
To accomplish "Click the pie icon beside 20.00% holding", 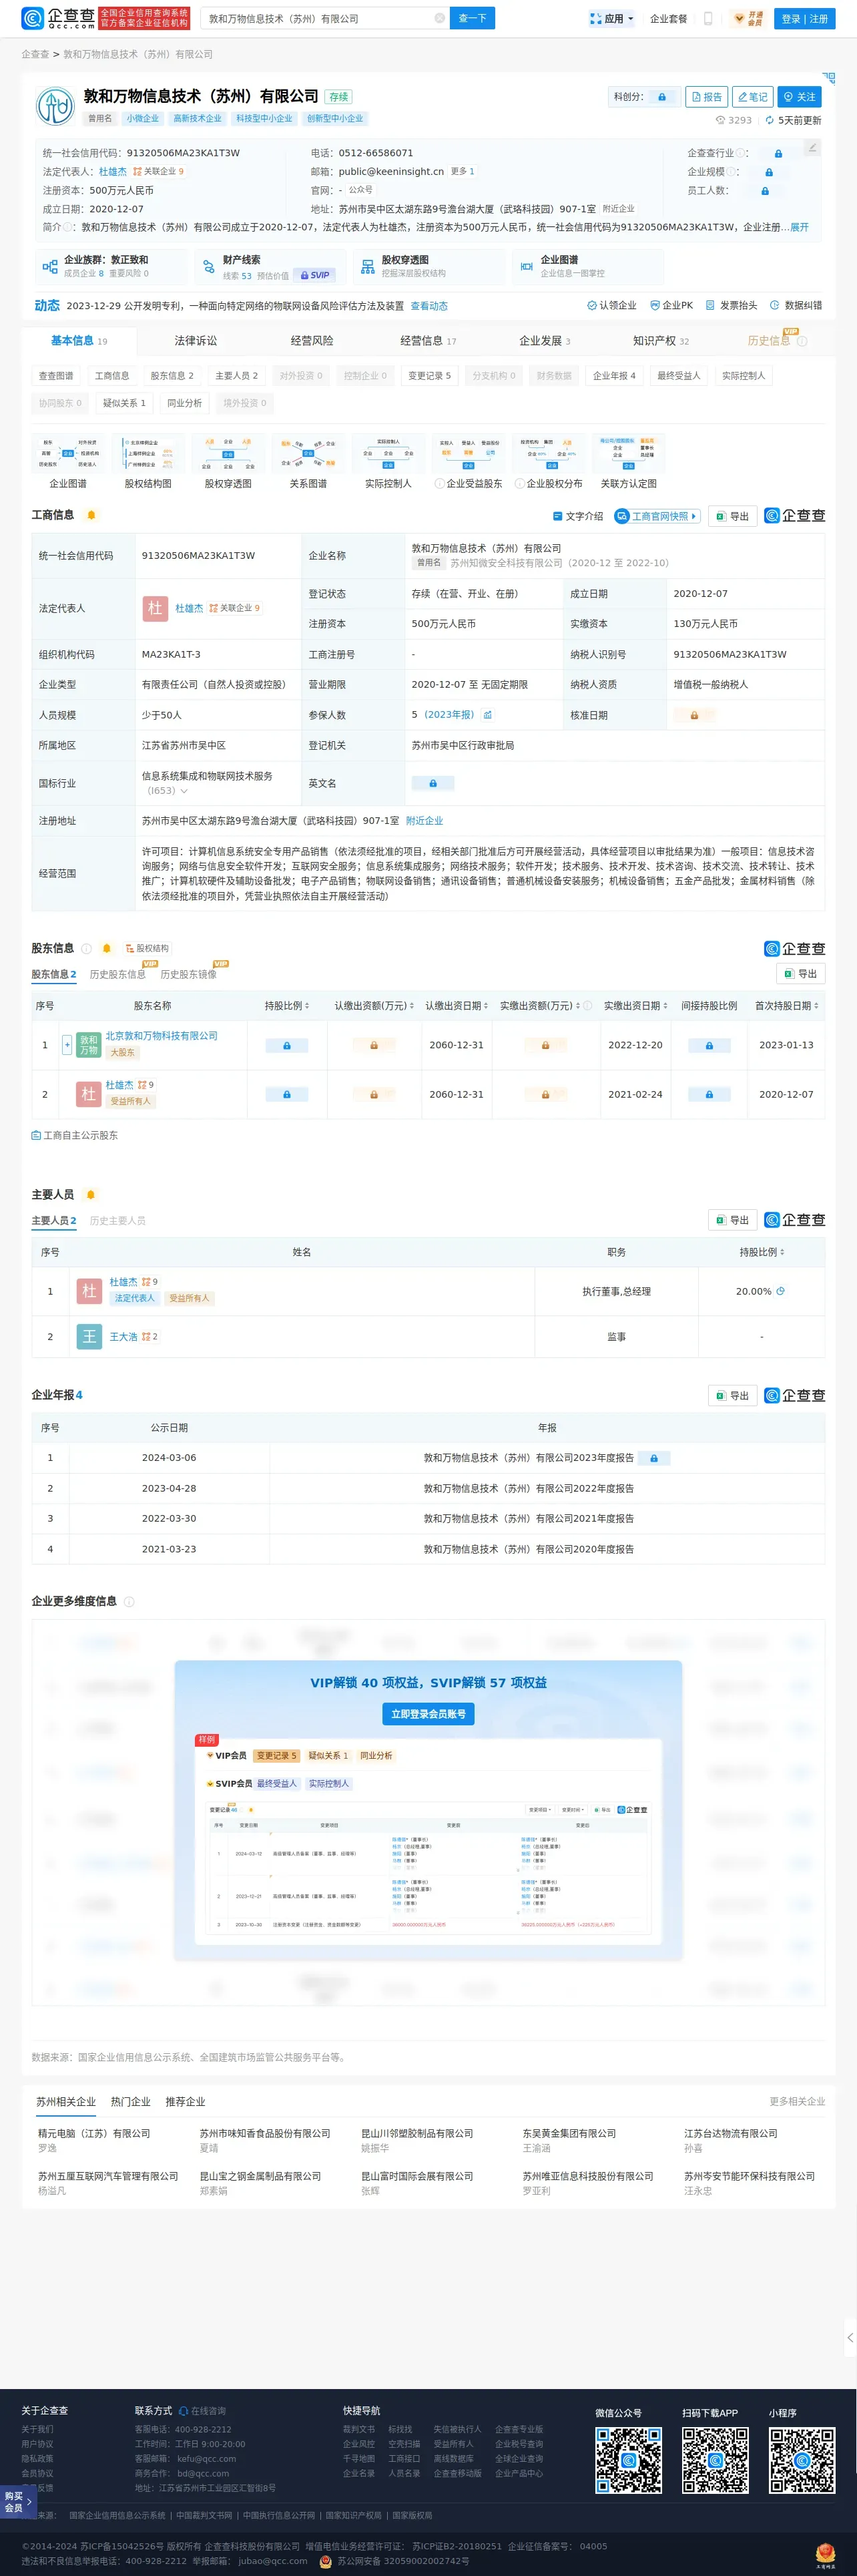I will pyautogui.click(x=781, y=1291).
